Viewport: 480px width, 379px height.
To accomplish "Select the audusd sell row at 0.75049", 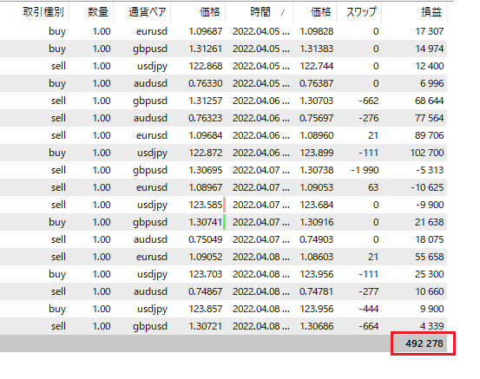I will point(223,239).
